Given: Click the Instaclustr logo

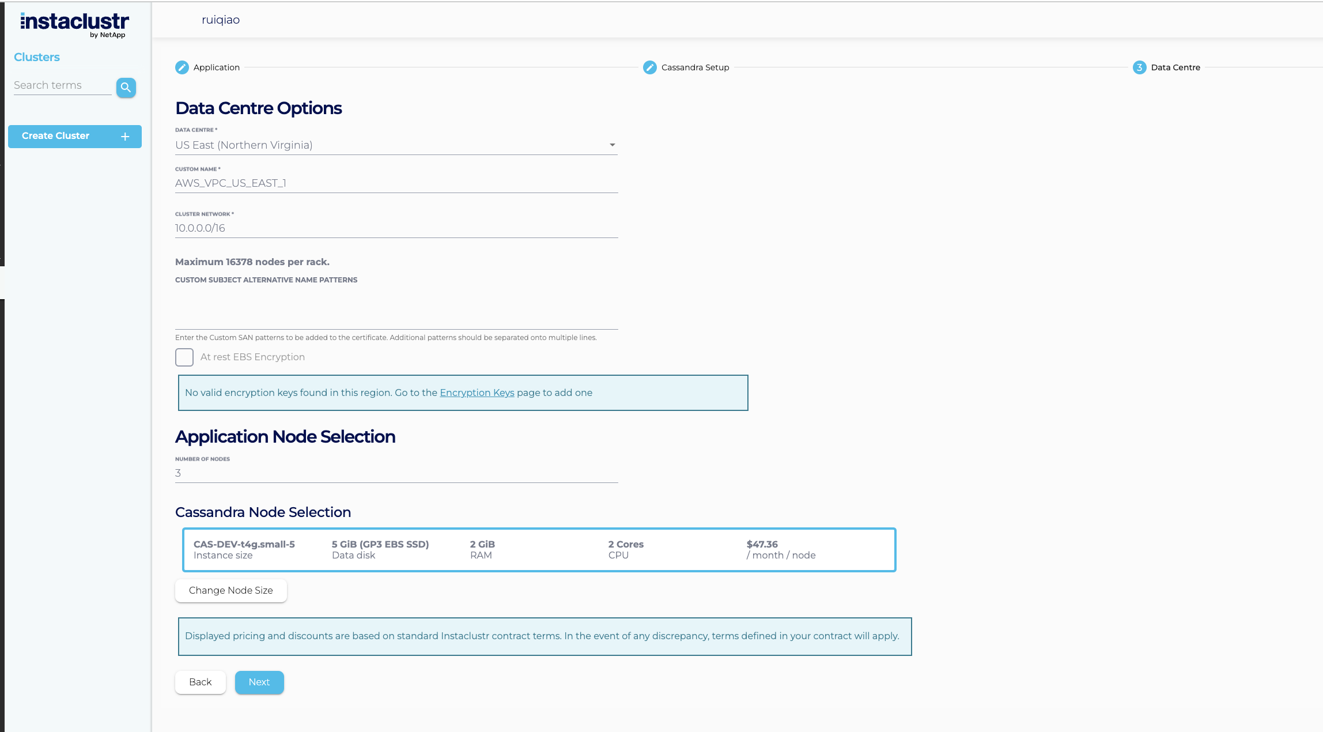Looking at the screenshot, I should point(75,24).
